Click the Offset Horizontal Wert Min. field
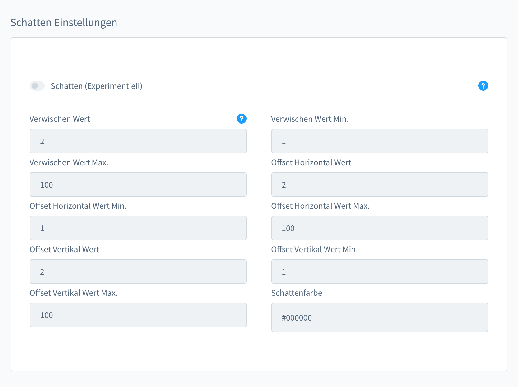Screen dimensions: 518x387 pos(138,228)
